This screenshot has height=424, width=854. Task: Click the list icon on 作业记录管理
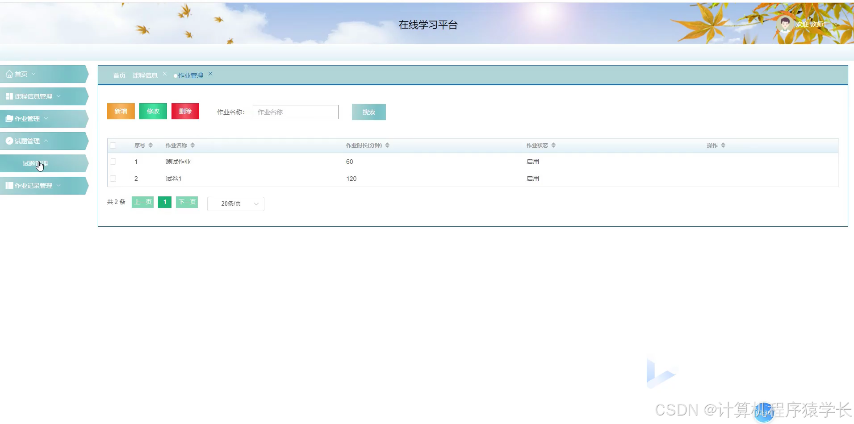pos(8,185)
